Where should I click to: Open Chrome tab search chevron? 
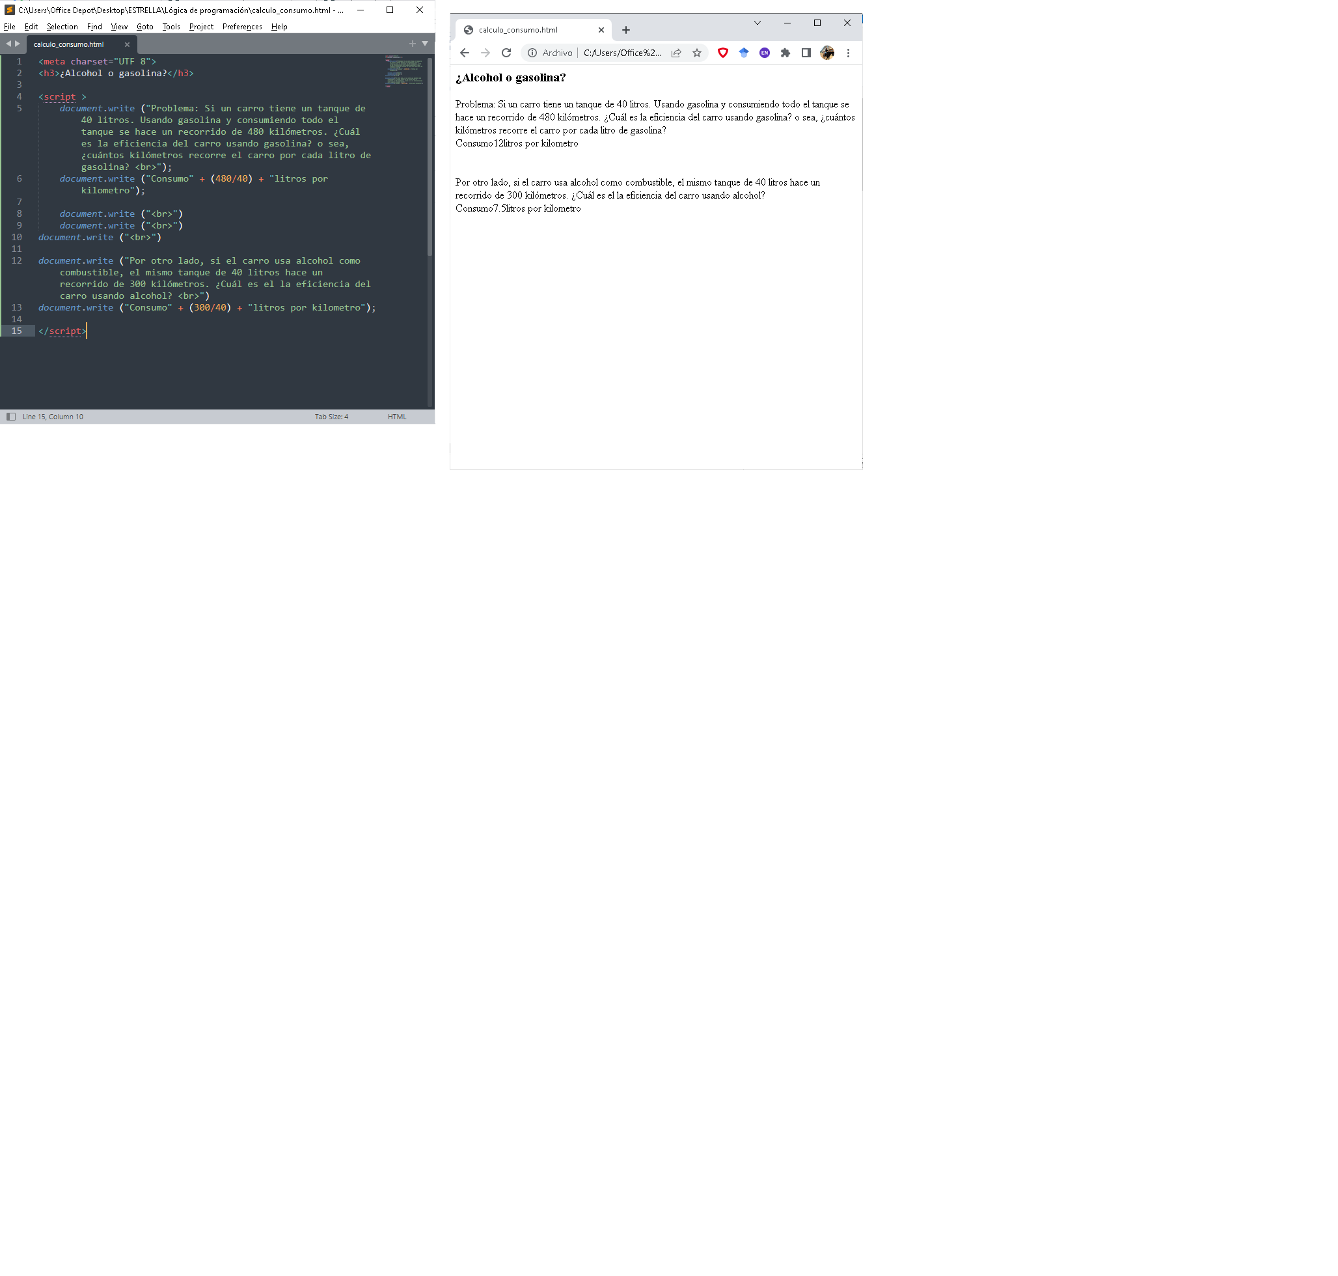[757, 23]
